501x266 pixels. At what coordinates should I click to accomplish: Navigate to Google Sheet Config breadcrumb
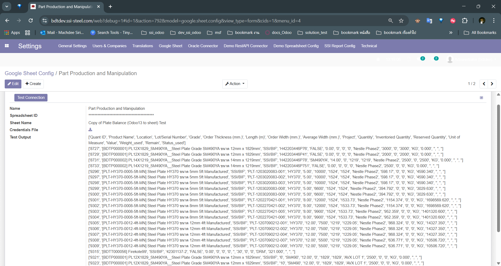coord(29,73)
